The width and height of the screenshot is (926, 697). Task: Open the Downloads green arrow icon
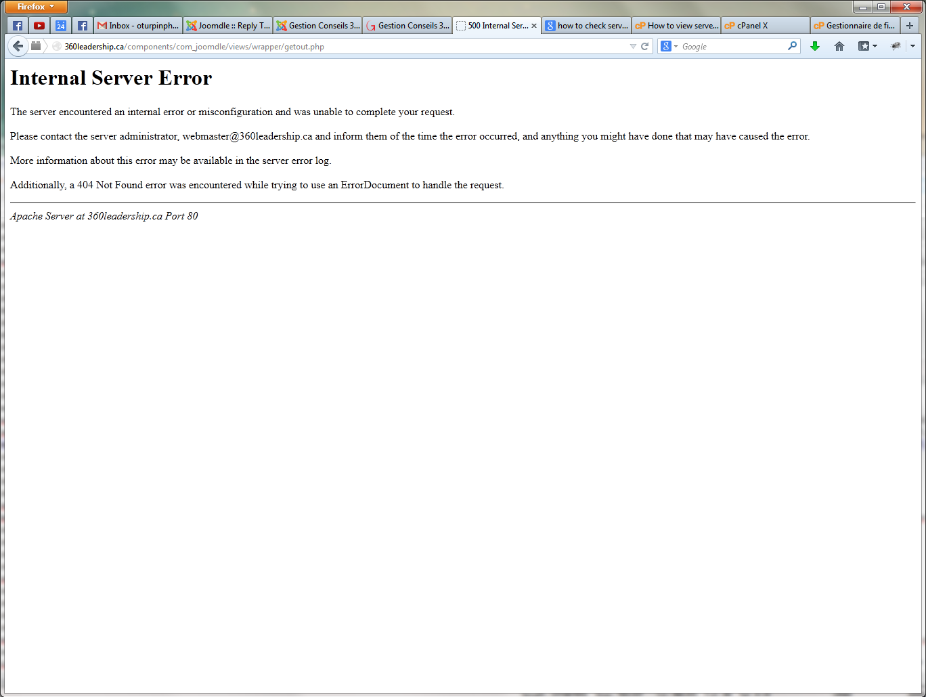click(x=815, y=46)
